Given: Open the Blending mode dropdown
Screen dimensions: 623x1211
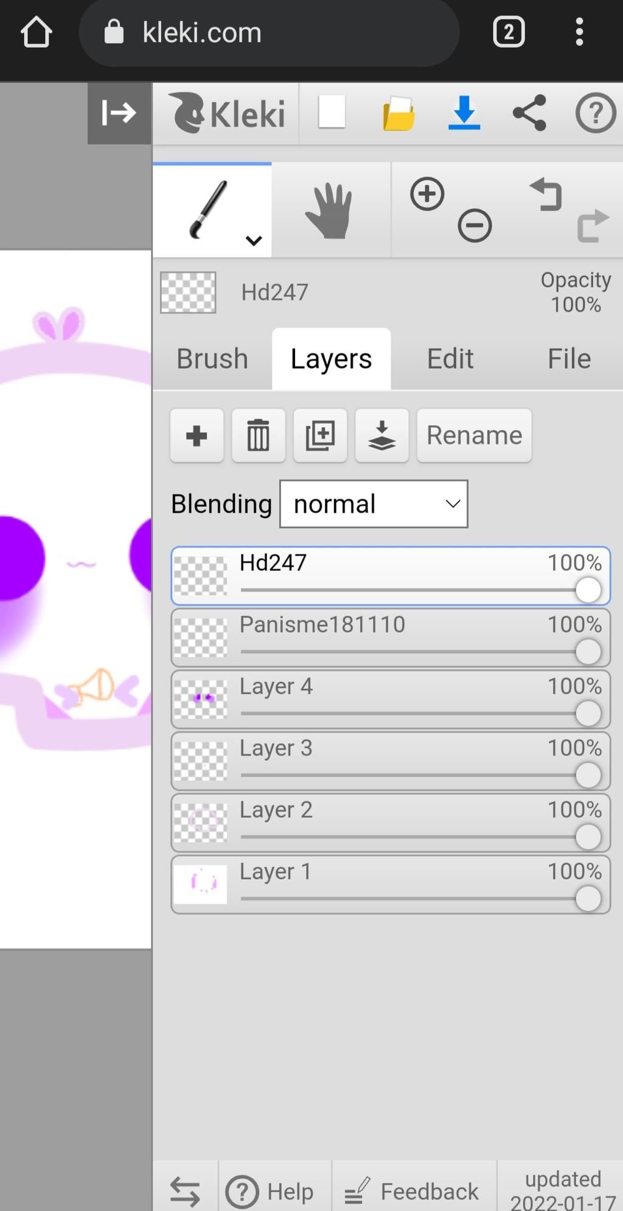Looking at the screenshot, I should (374, 504).
